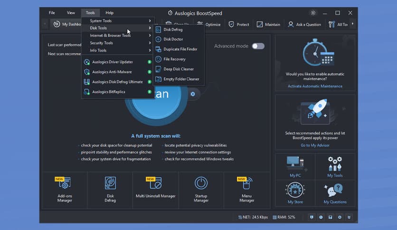Click RAM usage indicator
This screenshot has height=230, width=397.
point(284,217)
